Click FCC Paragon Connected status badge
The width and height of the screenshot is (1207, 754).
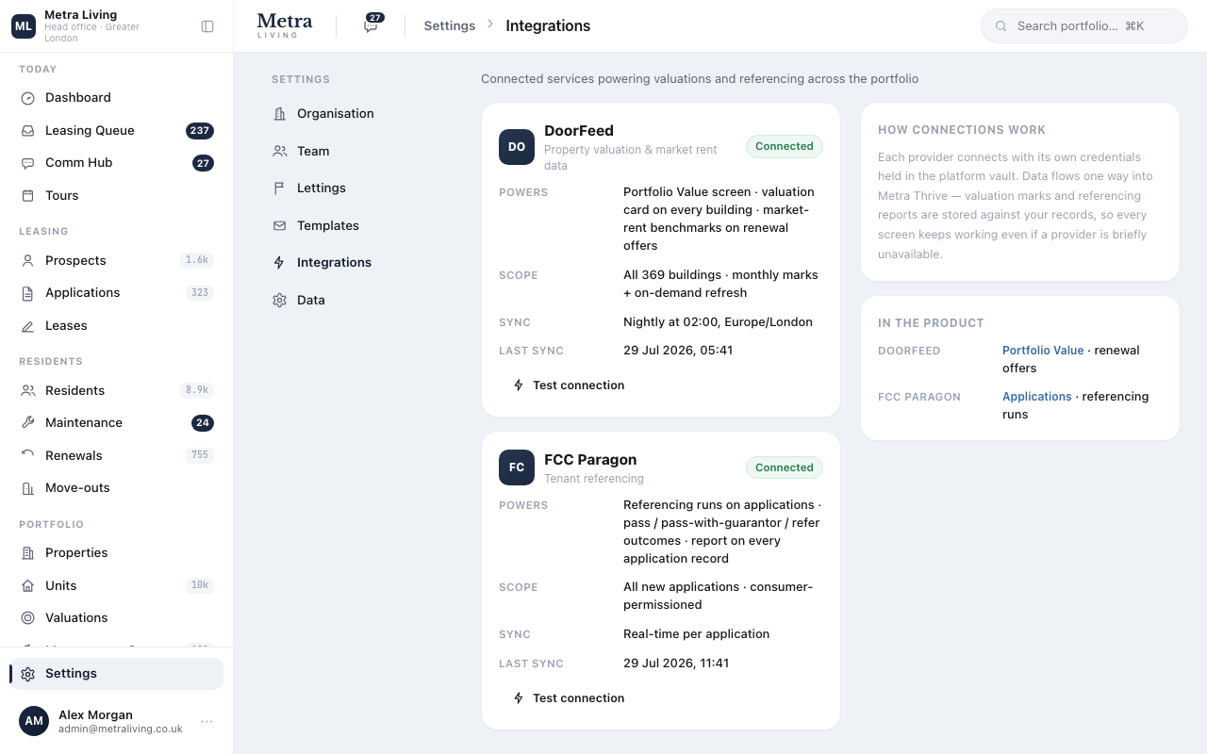[785, 467]
